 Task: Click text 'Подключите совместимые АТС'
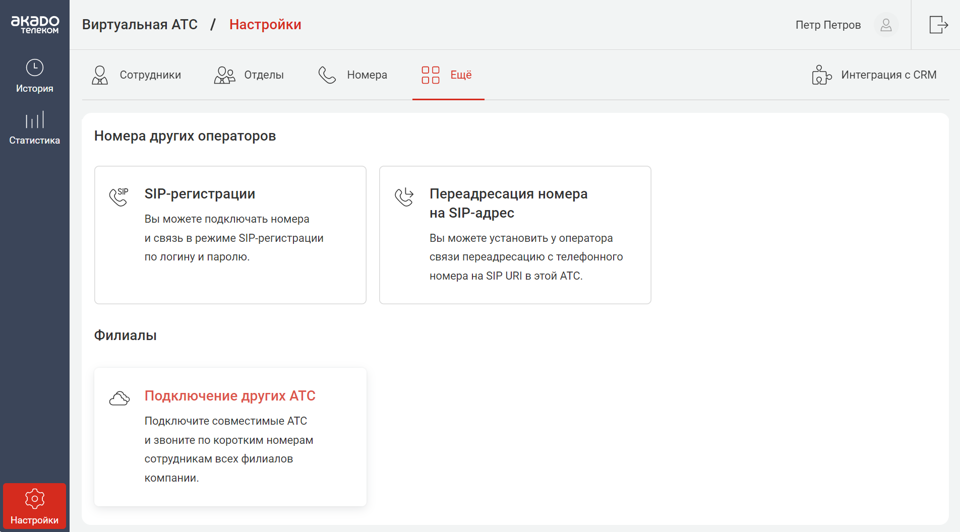pos(226,421)
